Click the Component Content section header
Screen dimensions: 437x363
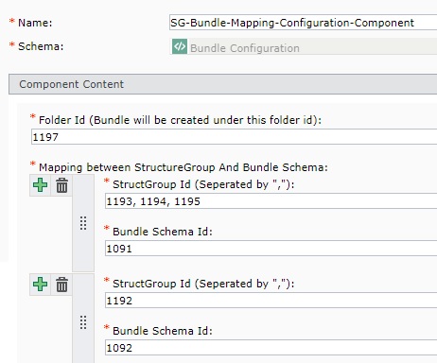pyautogui.click(x=222, y=84)
